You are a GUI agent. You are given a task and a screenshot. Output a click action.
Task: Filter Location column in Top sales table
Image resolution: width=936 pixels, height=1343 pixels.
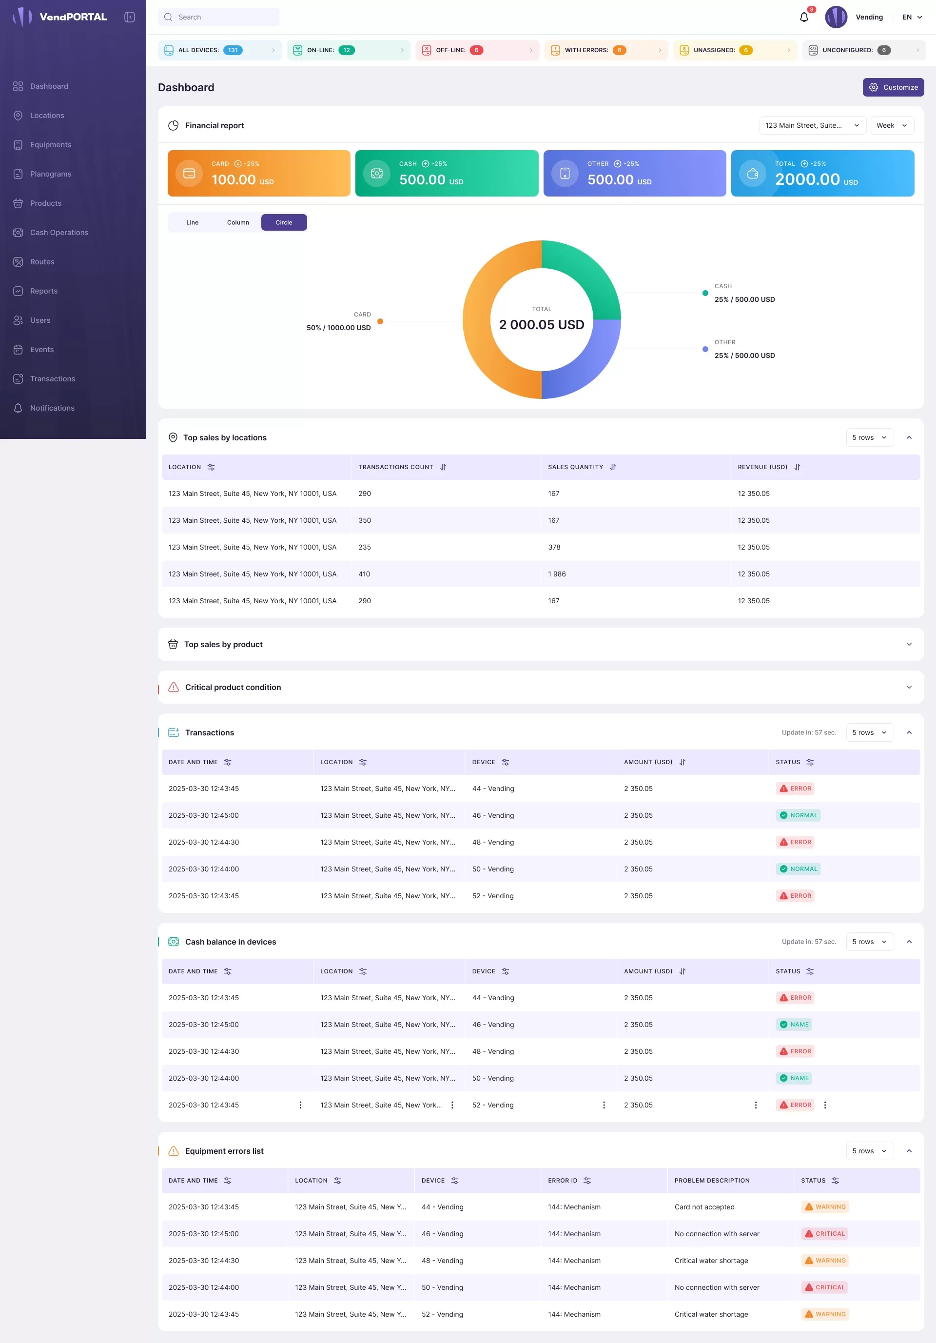(x=211, y=467)
